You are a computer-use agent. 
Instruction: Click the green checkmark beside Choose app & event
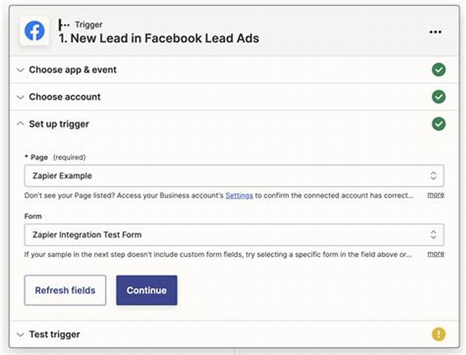click(439, 70)
